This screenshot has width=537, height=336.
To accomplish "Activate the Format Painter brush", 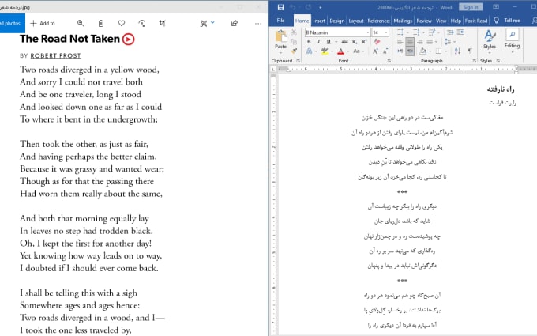I will pos(294,51).
